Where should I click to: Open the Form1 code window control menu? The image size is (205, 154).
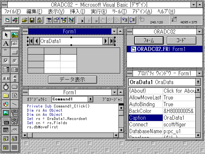click(25, 92)
